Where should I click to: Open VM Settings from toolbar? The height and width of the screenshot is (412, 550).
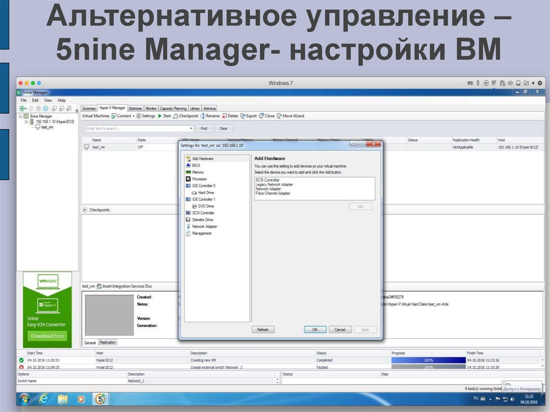click(146, 116)
